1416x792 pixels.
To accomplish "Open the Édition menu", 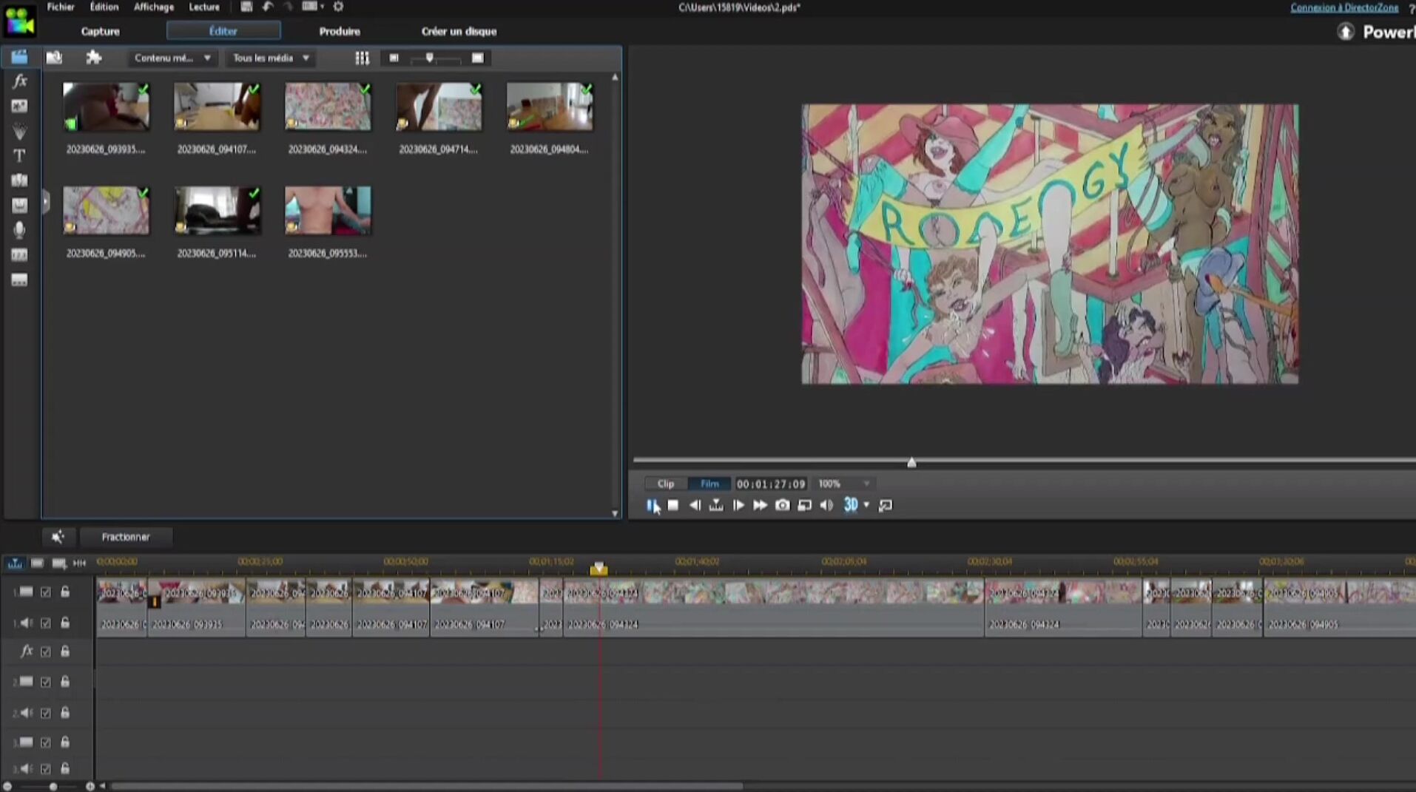I will (x=104, y=7).
